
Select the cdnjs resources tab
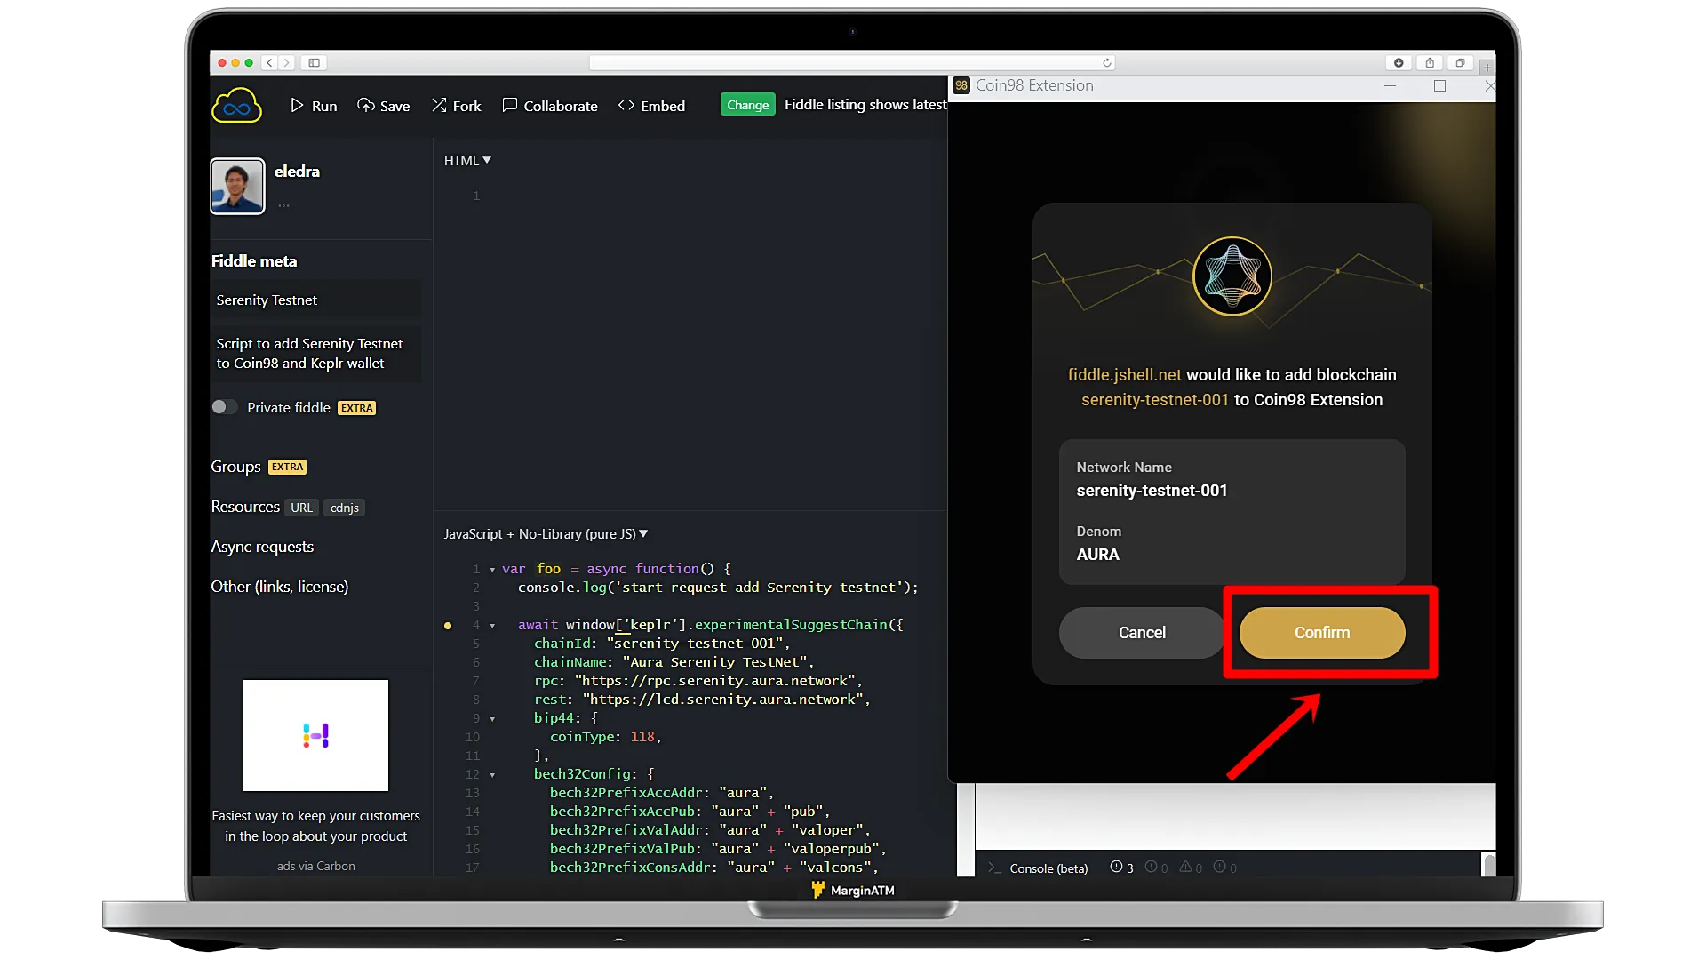[345, 508]
